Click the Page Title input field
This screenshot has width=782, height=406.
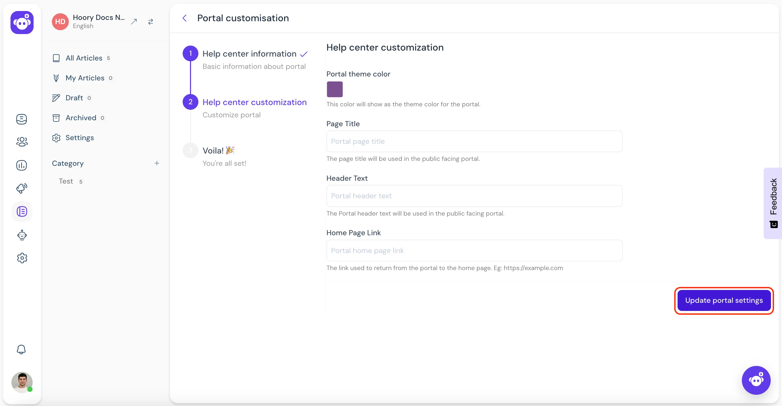click(x=474, y=141)
